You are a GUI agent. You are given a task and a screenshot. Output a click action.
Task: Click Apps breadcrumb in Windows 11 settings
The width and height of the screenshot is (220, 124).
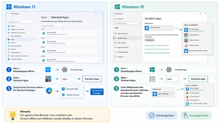(x=44, y=17)
